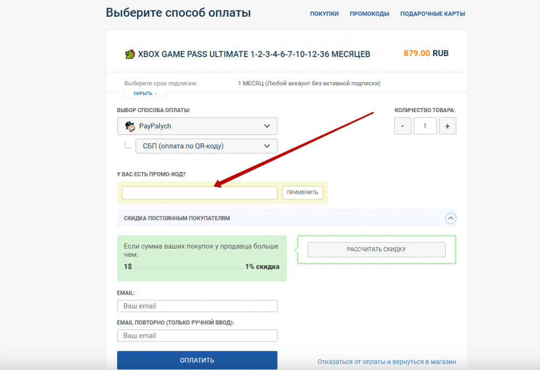The height and width of the screenshot is (370, 540).
Task: Expand the СБП QR-code payment option dropdown
Action: click(206, 146)
